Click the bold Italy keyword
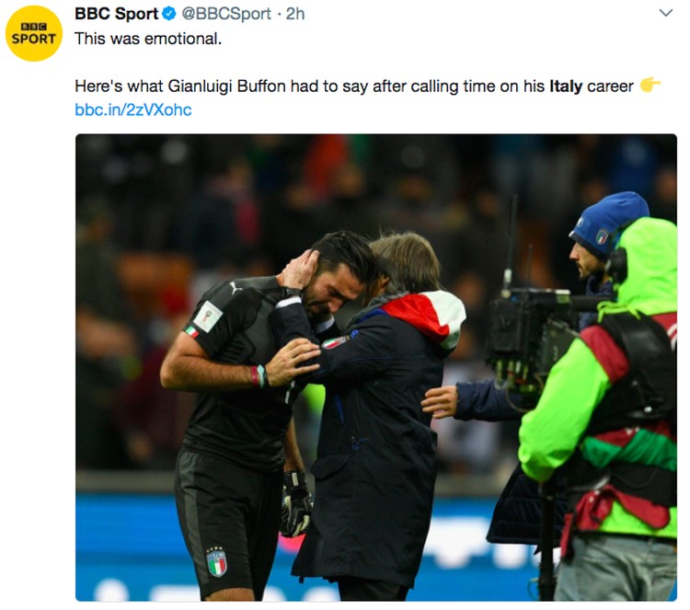 566,86
